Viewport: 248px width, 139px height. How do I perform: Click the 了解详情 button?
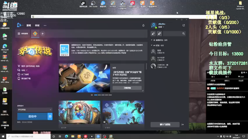tap(127, 88)
